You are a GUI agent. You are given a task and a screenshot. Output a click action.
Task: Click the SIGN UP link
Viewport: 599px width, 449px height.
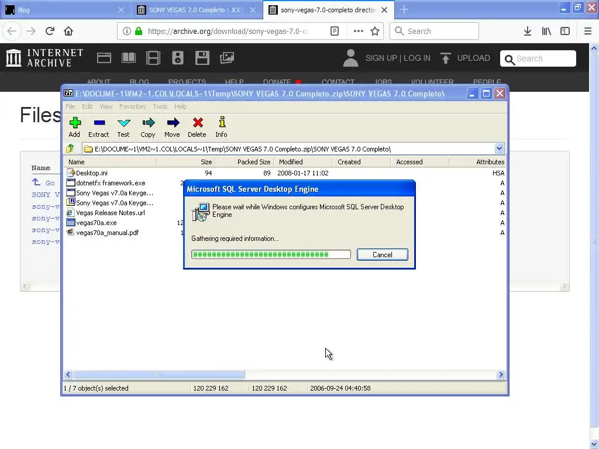coord(381,58)
